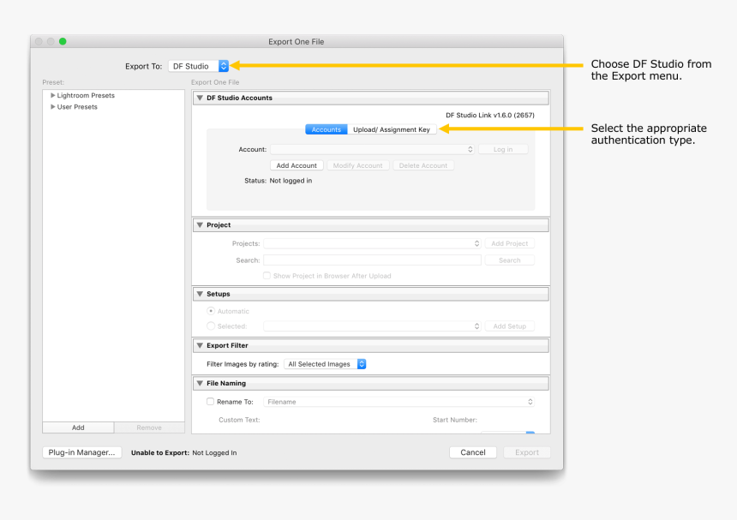Switch to Upload/ Assignment Key tab

click(x=392, y=129)
